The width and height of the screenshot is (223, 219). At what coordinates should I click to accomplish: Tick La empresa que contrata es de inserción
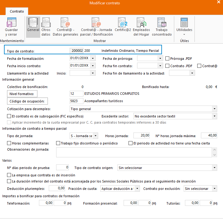point(9,175)
